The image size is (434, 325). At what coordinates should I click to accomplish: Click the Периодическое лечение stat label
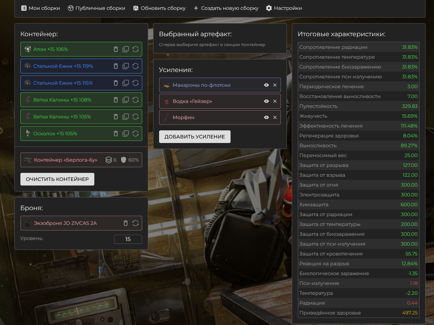click(x=332, y=86)
